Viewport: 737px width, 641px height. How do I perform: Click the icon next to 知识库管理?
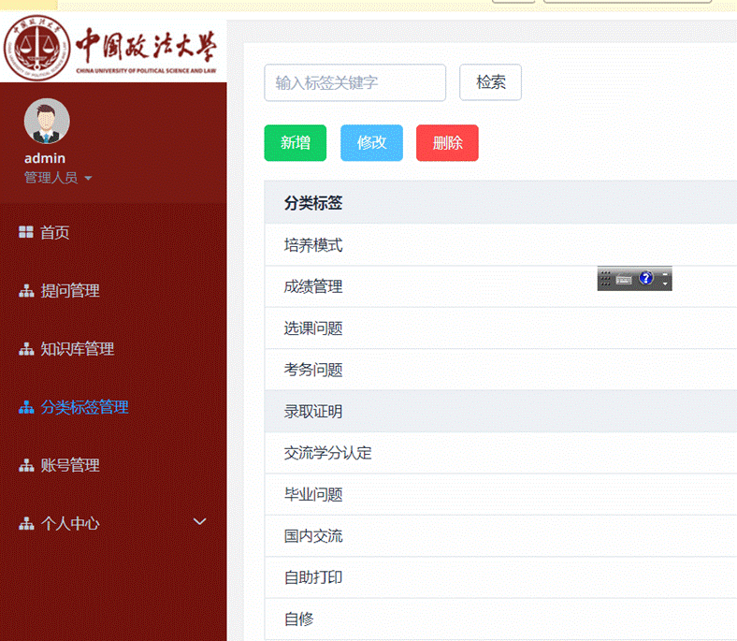coord(26,349)
